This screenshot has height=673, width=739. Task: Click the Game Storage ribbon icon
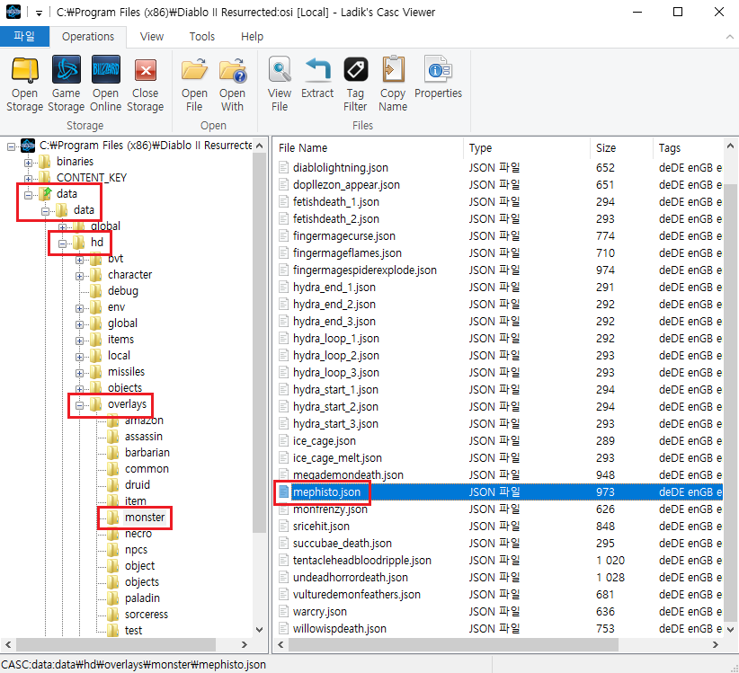point(66,70)
